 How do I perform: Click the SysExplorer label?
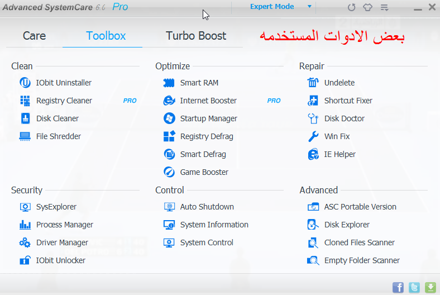pos(56,207)
